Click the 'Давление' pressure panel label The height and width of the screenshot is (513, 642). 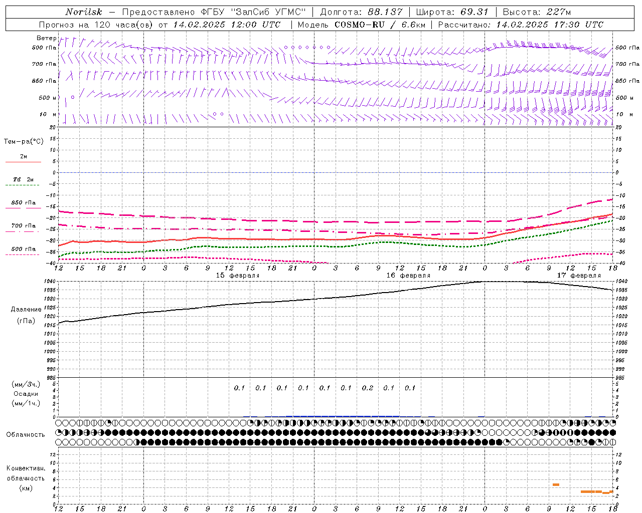[x=26, y=310]
